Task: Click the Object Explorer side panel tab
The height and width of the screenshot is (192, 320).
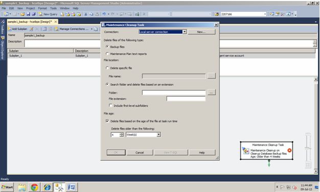Action: (x=3, y=49)
